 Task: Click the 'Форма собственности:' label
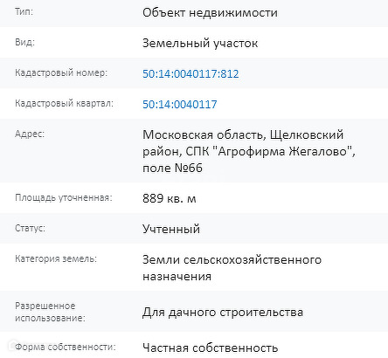pyautogui.click(x=66, y=347)
